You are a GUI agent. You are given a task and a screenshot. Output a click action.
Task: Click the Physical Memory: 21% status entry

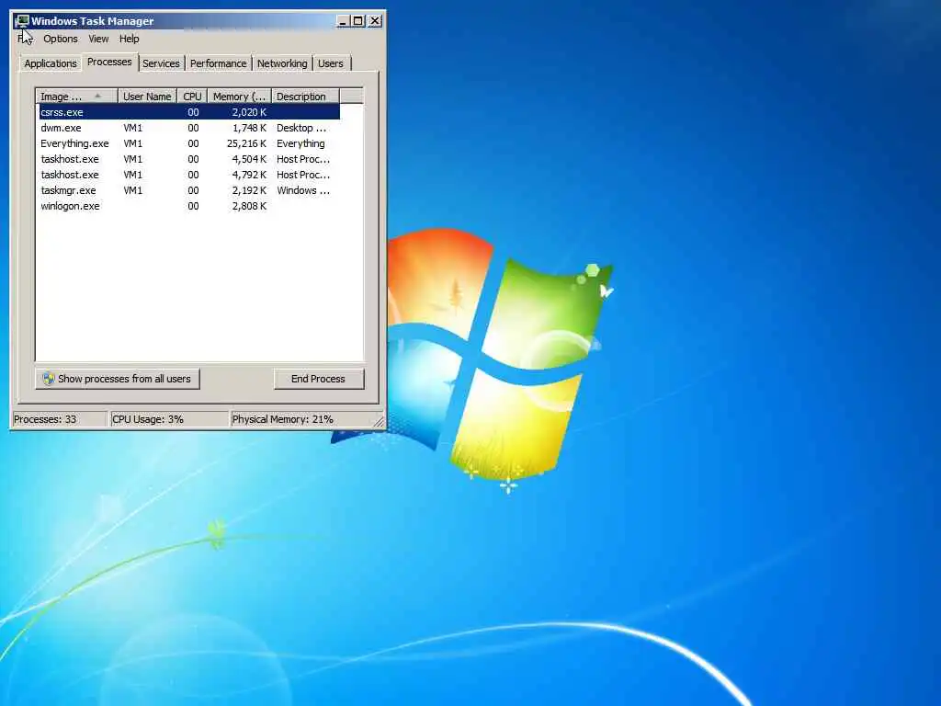[x=303, y=419]
